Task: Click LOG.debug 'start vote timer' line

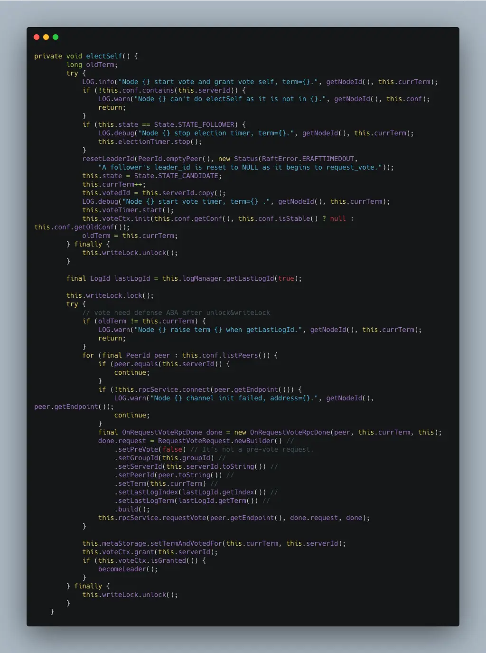Action: click(x=236, y=201)
